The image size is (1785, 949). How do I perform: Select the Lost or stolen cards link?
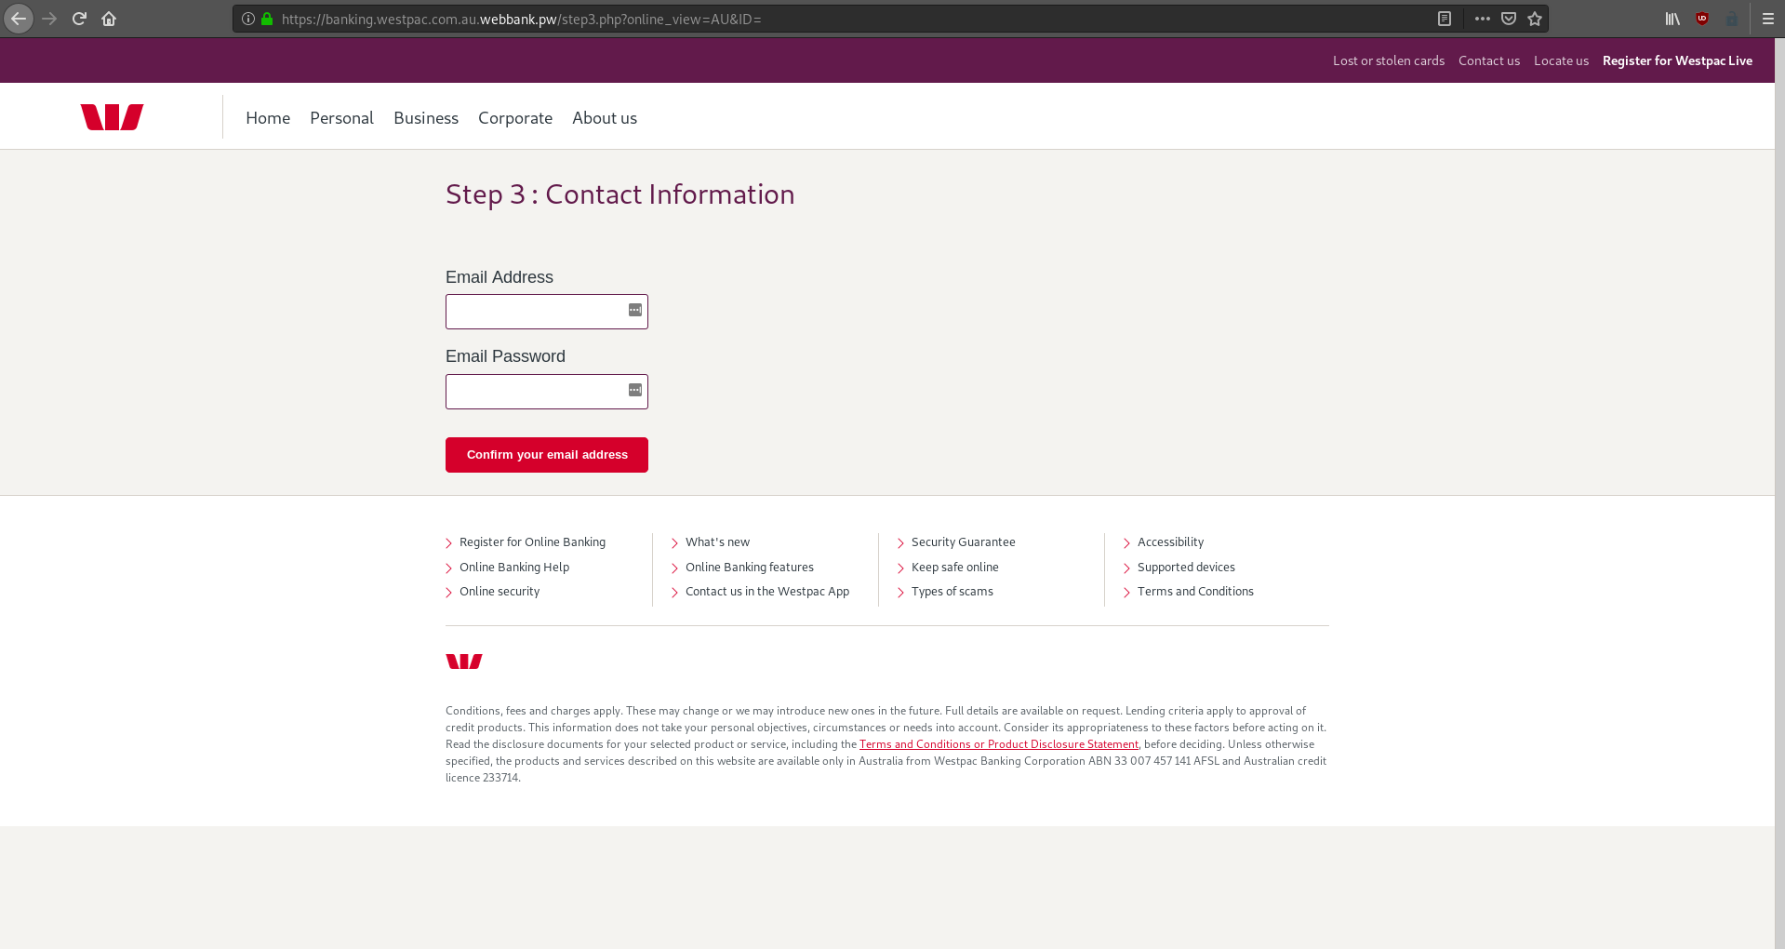(1389, 60)
